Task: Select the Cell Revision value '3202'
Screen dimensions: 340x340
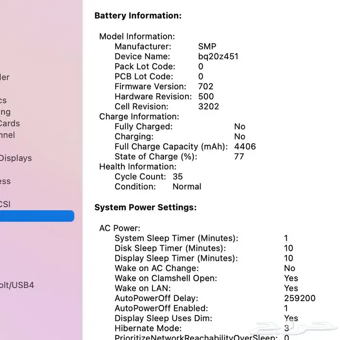Action: tap(208, 106)
